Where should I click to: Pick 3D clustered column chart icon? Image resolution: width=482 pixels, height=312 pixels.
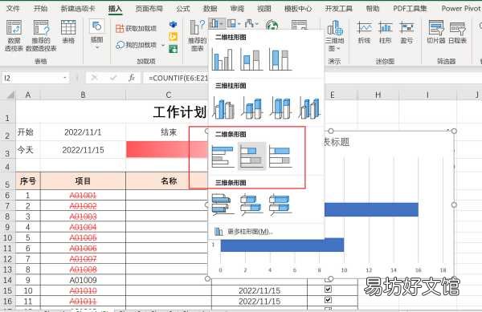click(x=223, y=107)
